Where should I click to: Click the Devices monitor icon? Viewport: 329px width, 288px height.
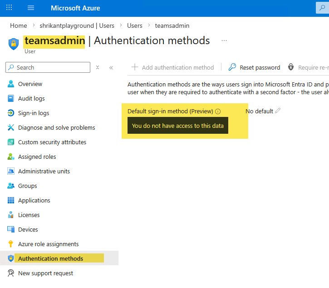(11, 229)
